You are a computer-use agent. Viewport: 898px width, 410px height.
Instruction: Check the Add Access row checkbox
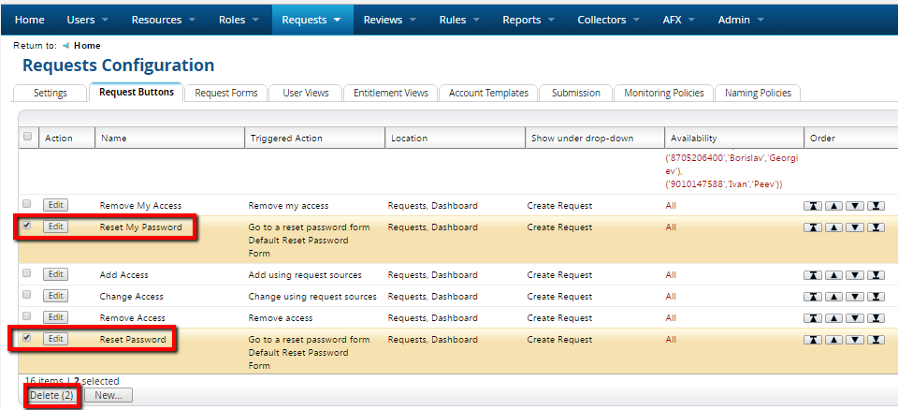(26, 273)
